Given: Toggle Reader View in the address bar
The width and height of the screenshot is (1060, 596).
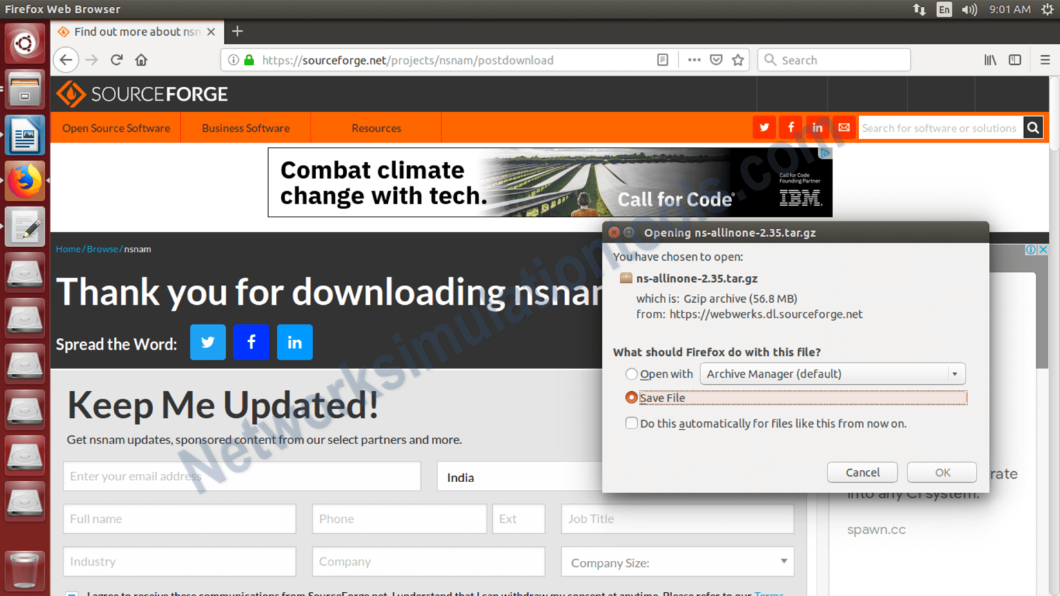Looking at the screenshot, I should coord(662,60).
